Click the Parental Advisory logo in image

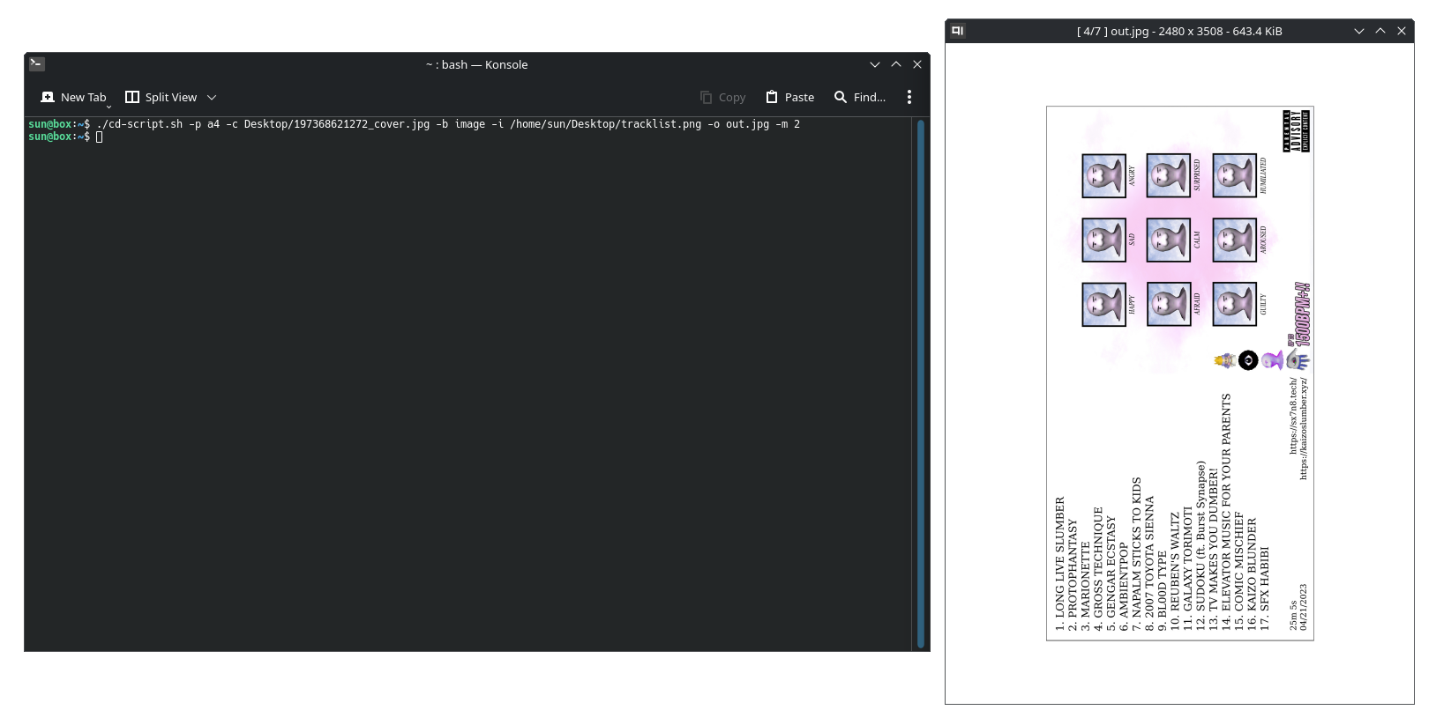pyautogui.click(x=1296, y=131)
